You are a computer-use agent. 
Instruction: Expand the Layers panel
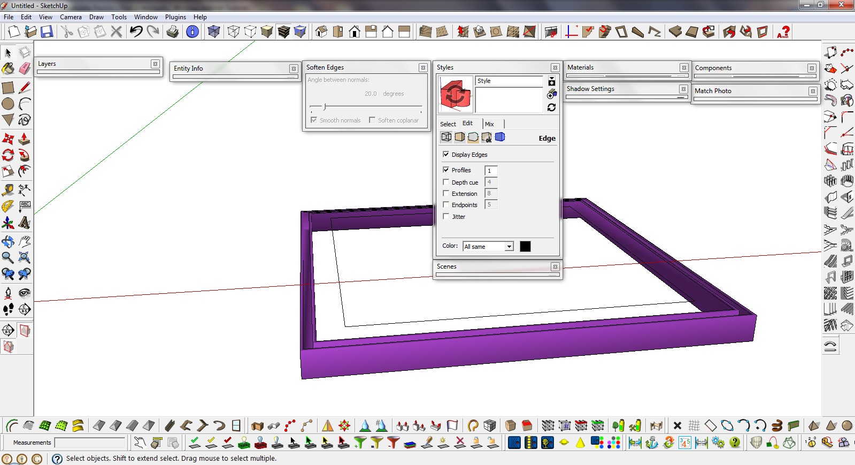tap(47, 64)
